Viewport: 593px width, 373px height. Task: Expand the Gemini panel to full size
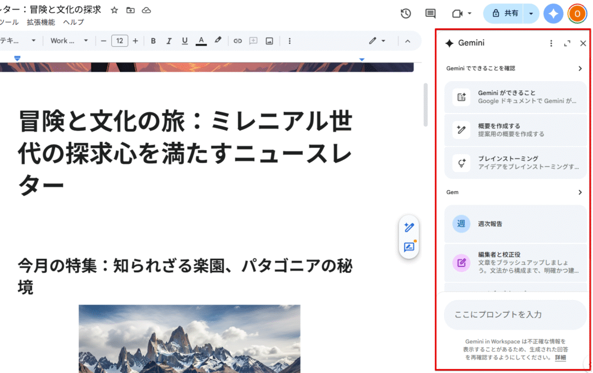[x=567, y=43]
